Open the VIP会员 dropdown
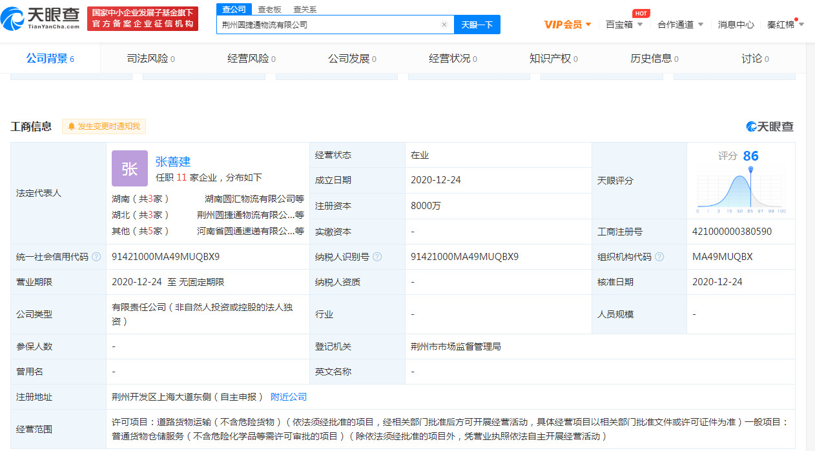 coord(568,25)
